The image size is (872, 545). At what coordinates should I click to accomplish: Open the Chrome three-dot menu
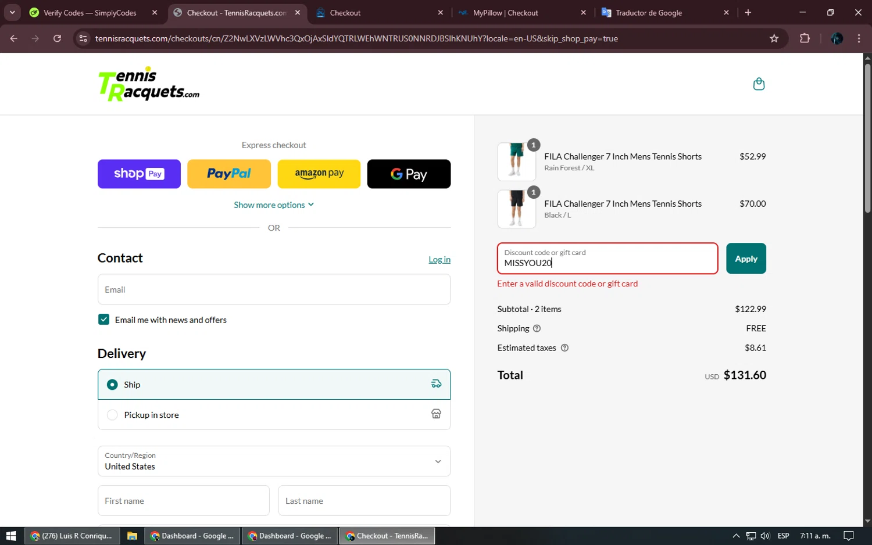pos(859,38)
